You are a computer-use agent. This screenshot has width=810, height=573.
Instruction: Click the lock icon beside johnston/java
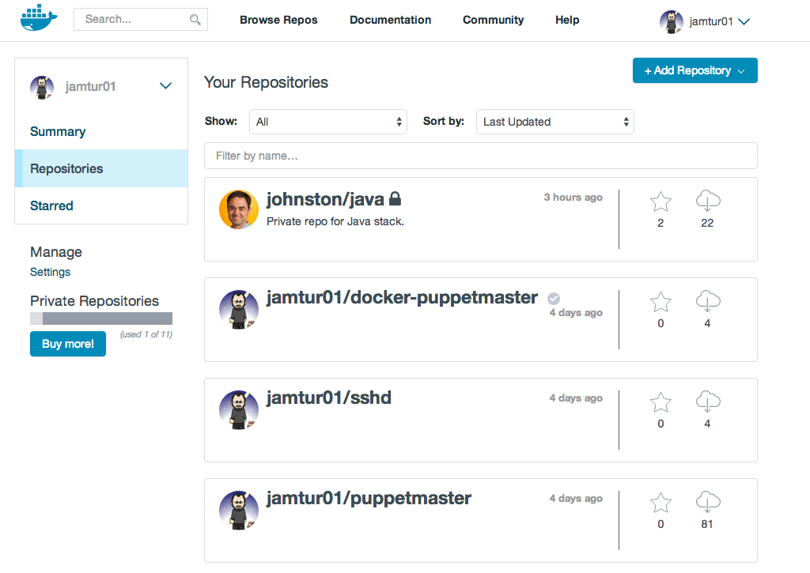(395, 198)
